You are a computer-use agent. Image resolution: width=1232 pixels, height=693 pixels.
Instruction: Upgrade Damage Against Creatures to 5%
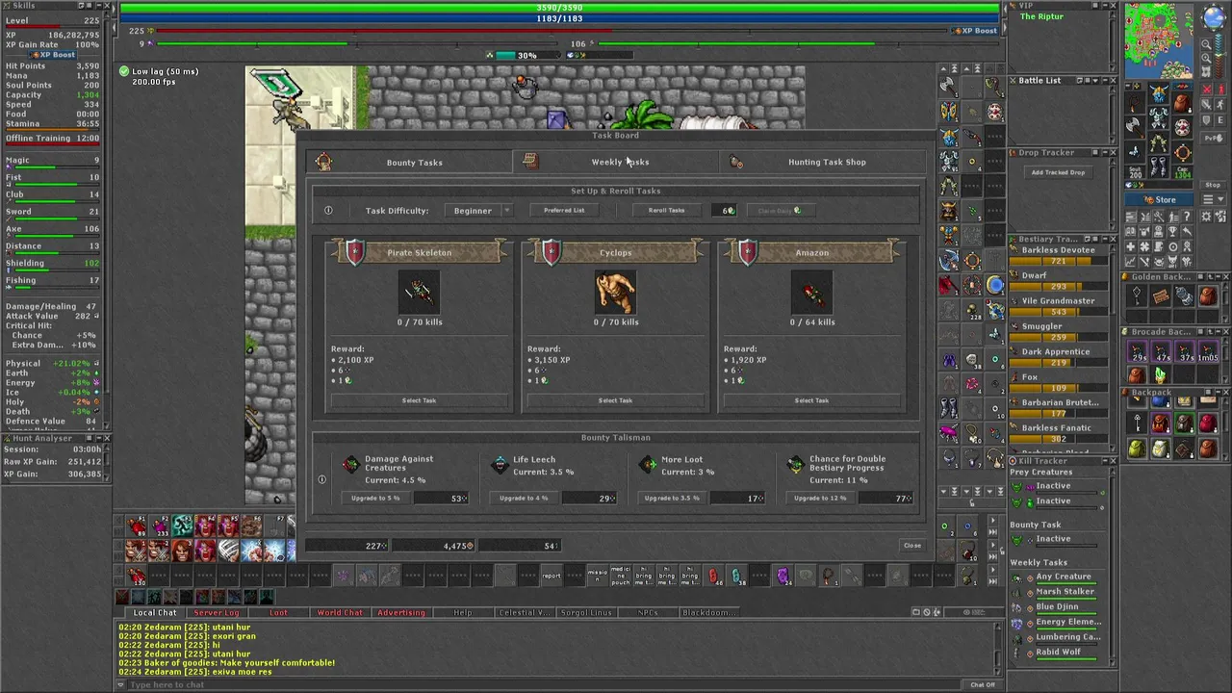click(374, 498)
